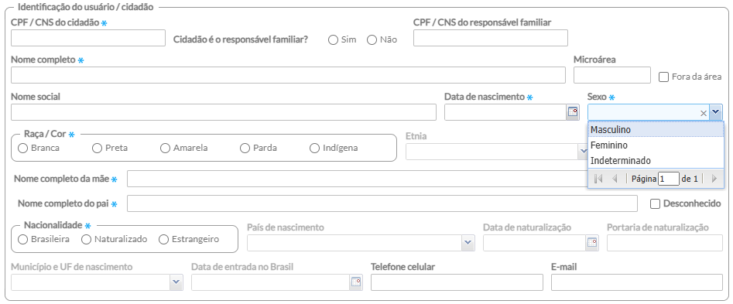Jump to the first page in Sexo list

tap(598, 179)
